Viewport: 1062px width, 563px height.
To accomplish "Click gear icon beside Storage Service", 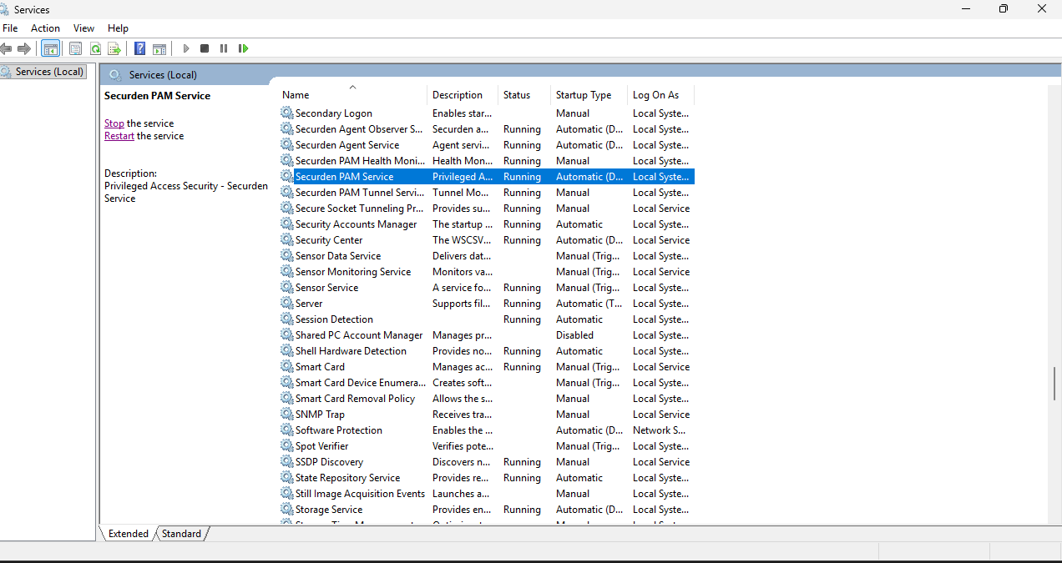I will click(287, 509).
